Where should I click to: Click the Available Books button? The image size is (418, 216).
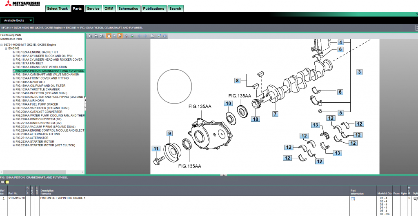tap(14, 20)
